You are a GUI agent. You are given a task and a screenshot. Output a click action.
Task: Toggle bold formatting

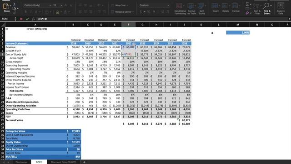[25, 12]
